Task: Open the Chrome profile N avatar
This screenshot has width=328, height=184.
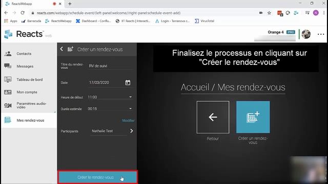Action: (316, 13)
